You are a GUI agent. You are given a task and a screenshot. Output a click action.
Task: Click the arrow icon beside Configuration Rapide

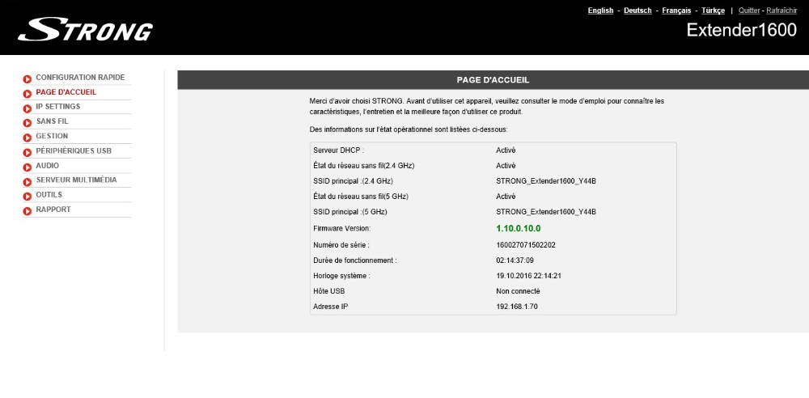28,78
